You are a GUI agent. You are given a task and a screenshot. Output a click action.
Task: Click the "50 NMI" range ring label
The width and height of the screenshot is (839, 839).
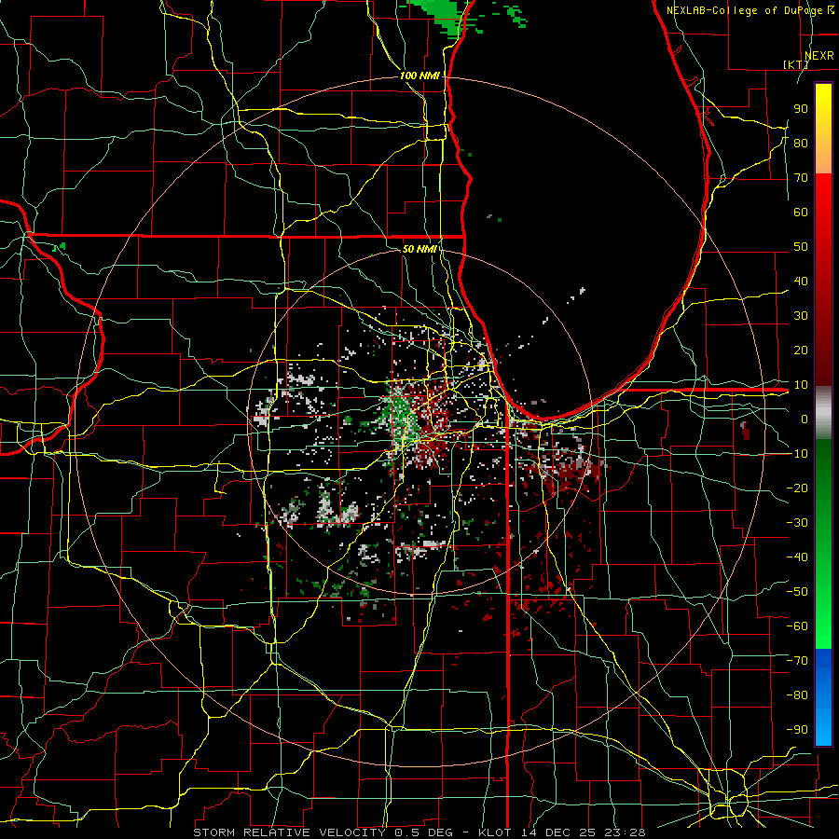pyautogui.click(x=419, y=249)
